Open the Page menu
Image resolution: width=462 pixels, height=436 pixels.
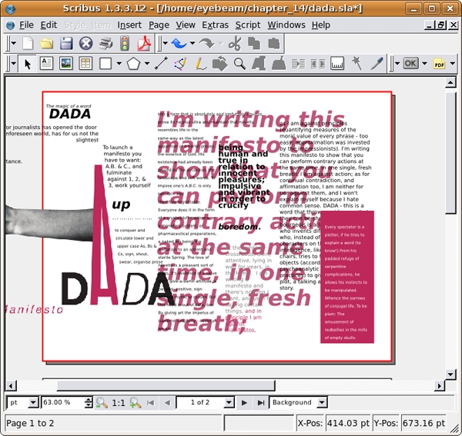click(x=159, y=25)
